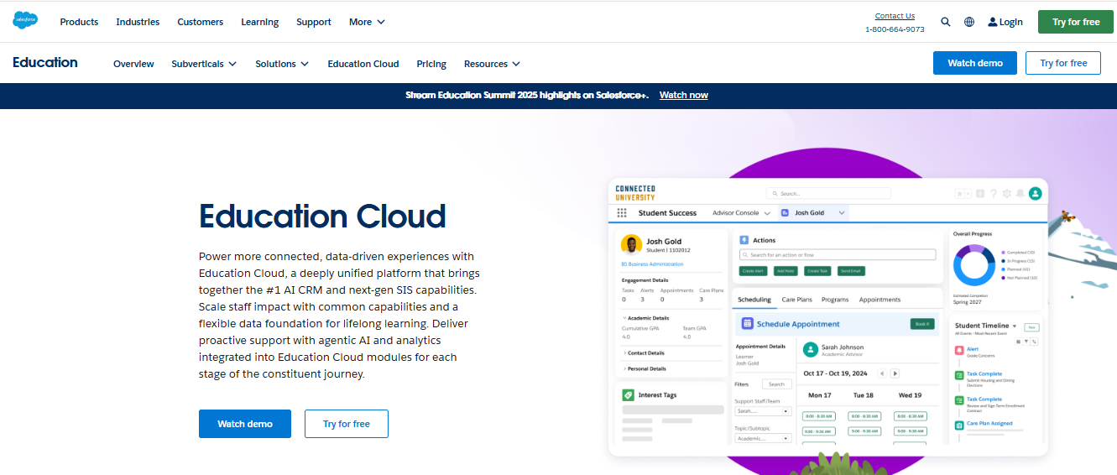Click the favorites star icon in Connected University header

point(959,193)
